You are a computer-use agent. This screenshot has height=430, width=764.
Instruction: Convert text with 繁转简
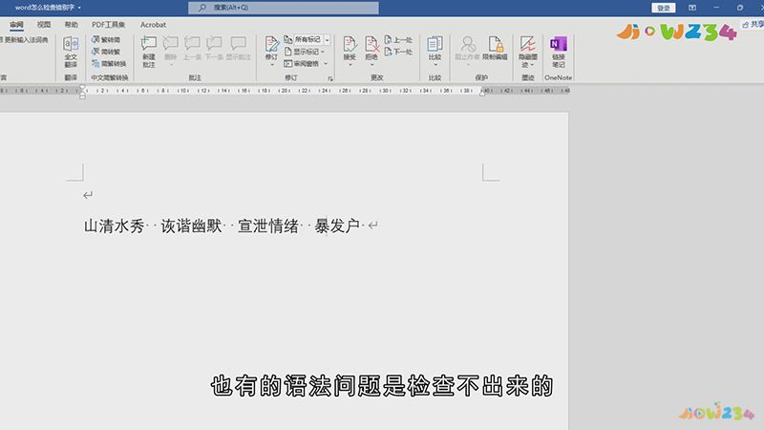tap(106, 39)
